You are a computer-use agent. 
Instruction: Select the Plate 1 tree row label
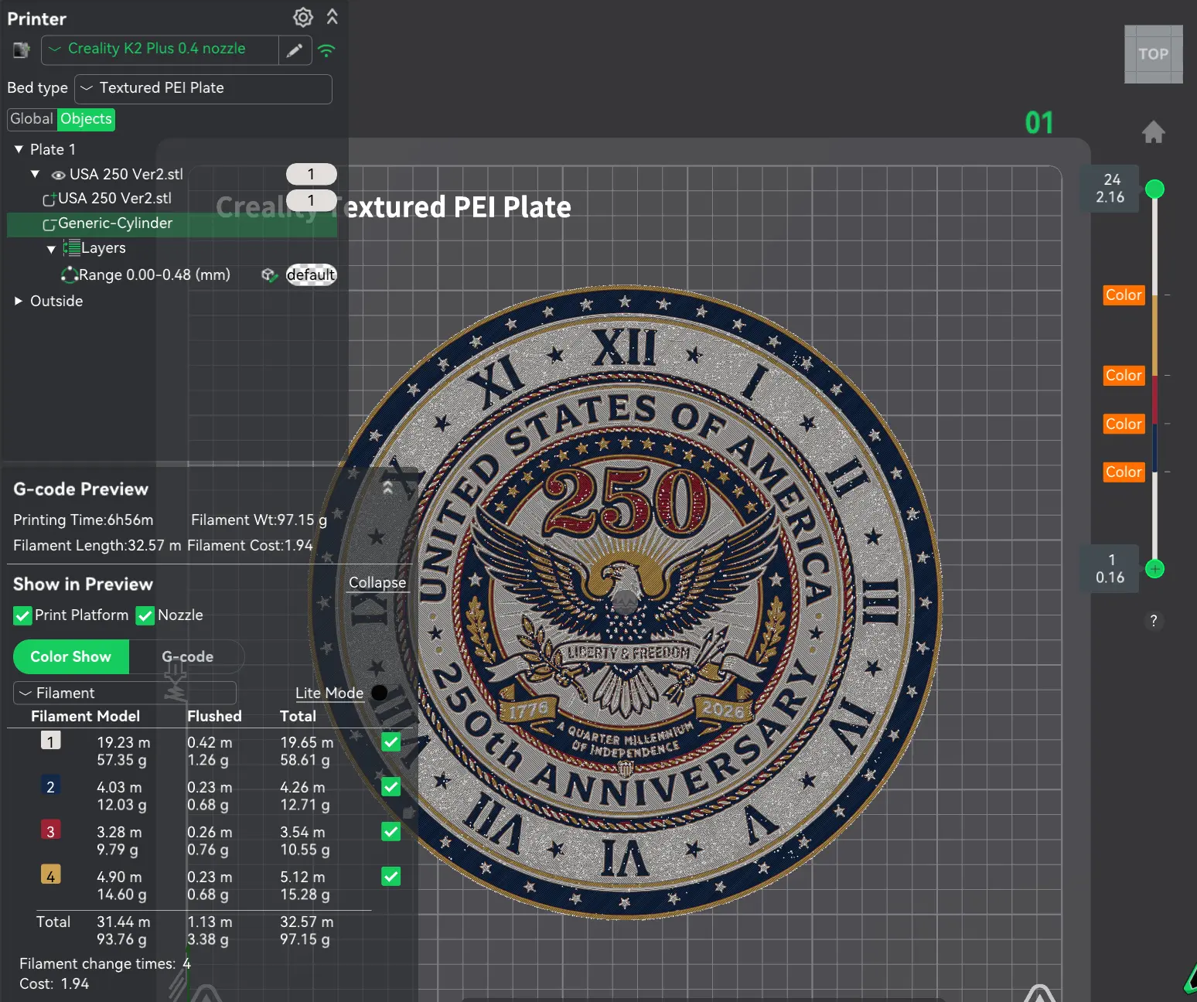[53, 149]
